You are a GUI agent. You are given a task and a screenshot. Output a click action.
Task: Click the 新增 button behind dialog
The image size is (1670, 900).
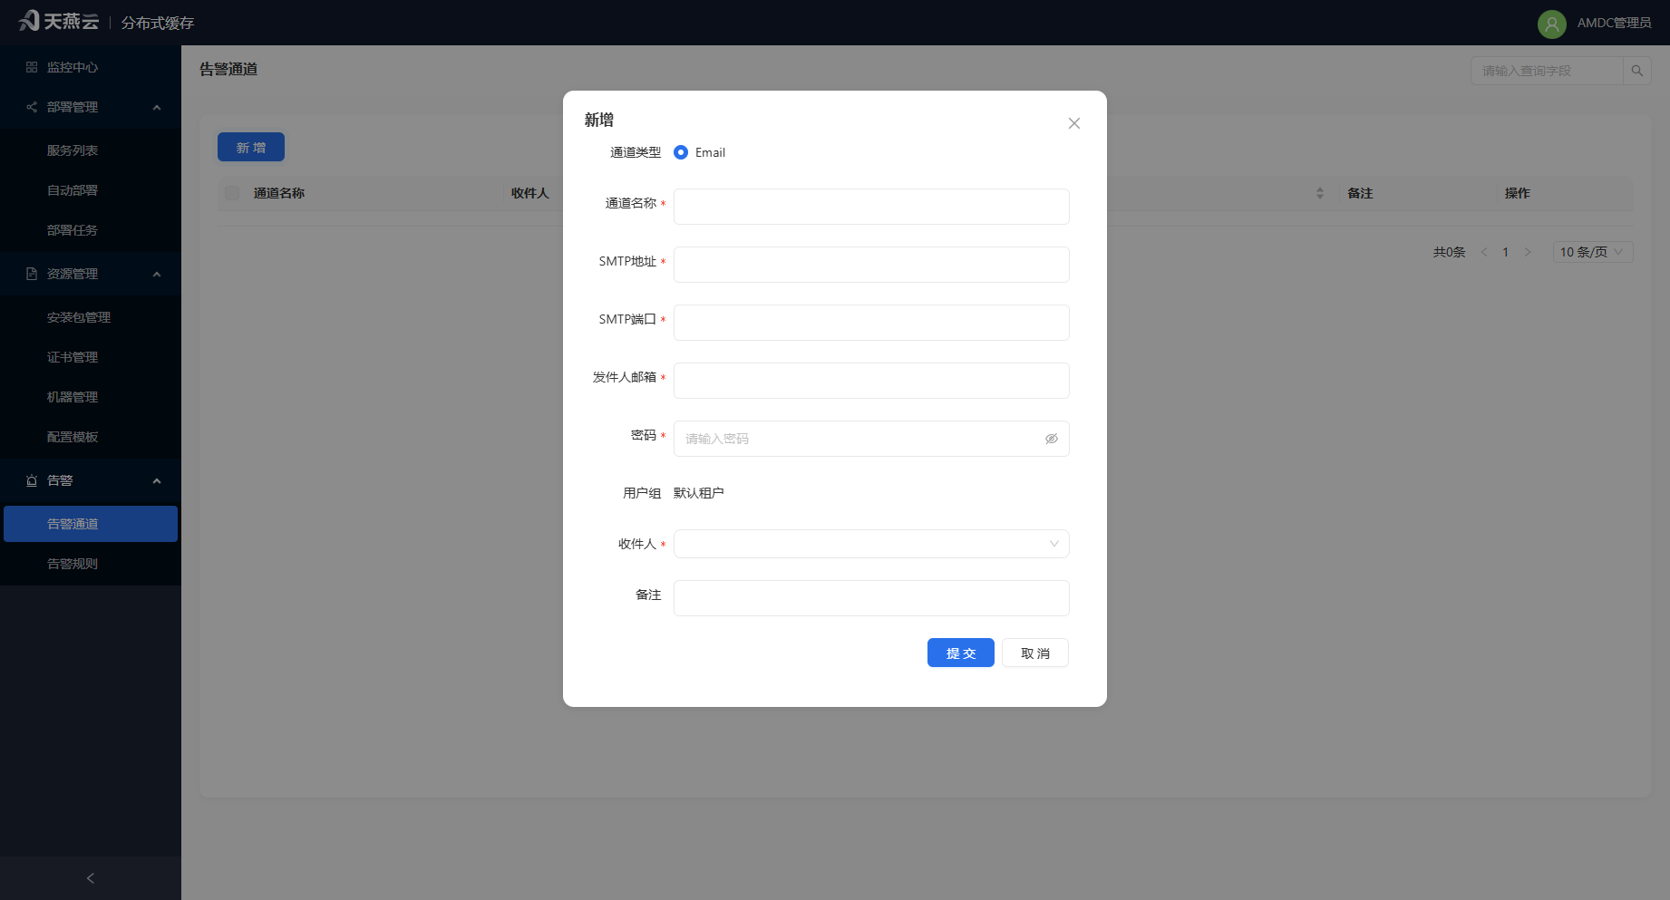[251, 147]
